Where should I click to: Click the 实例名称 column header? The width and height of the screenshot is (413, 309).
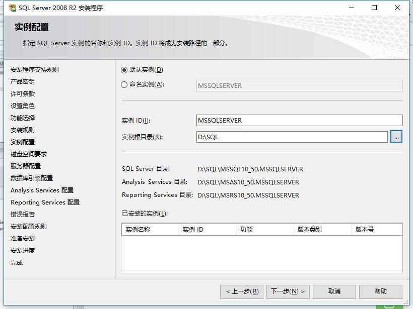pos(150,230)
